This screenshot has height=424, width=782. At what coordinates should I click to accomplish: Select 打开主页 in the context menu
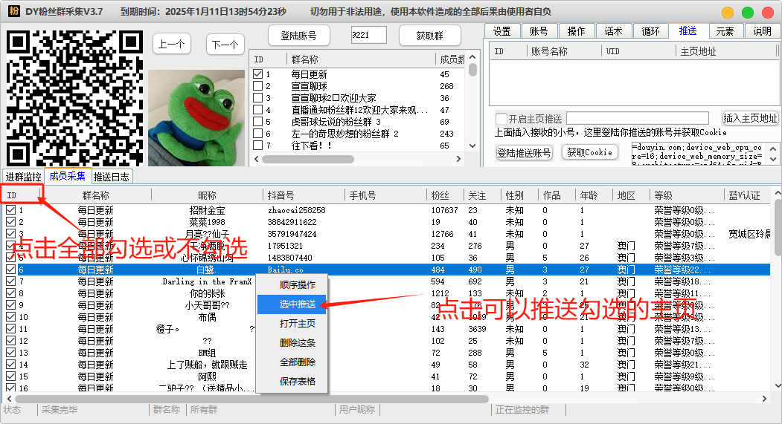click(297, 324)
